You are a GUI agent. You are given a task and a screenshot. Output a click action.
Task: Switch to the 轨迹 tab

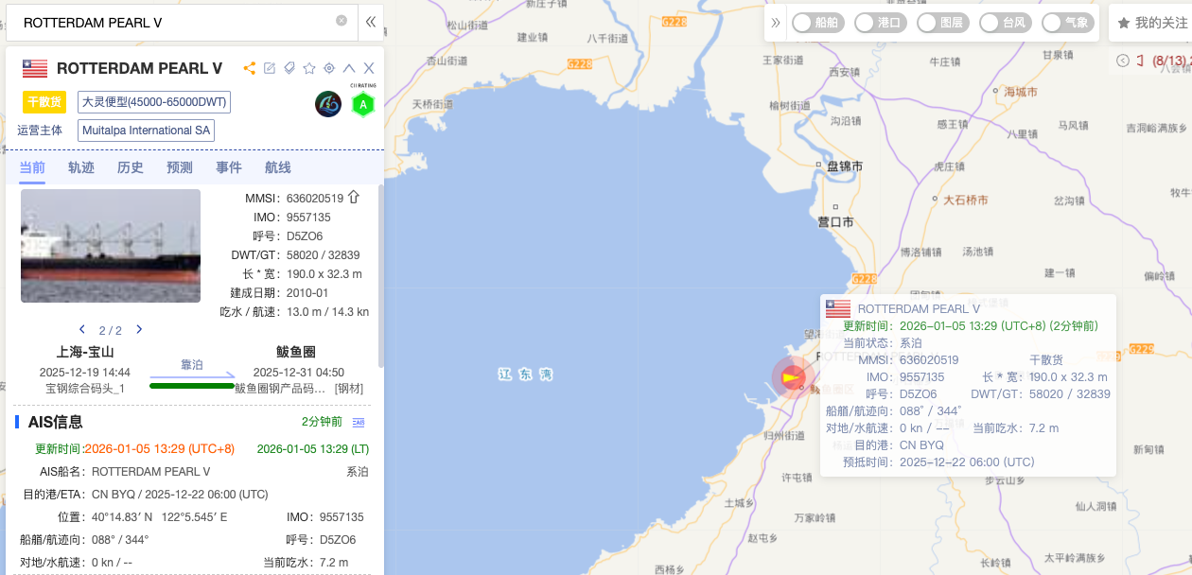click(81, 167)
